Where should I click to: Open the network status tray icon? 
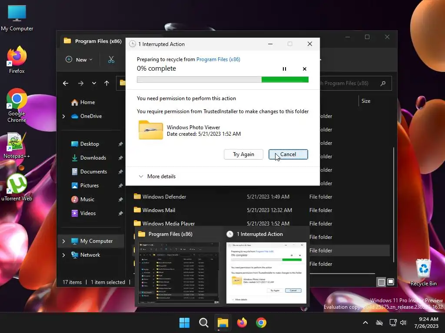click(x=393, y=323)
